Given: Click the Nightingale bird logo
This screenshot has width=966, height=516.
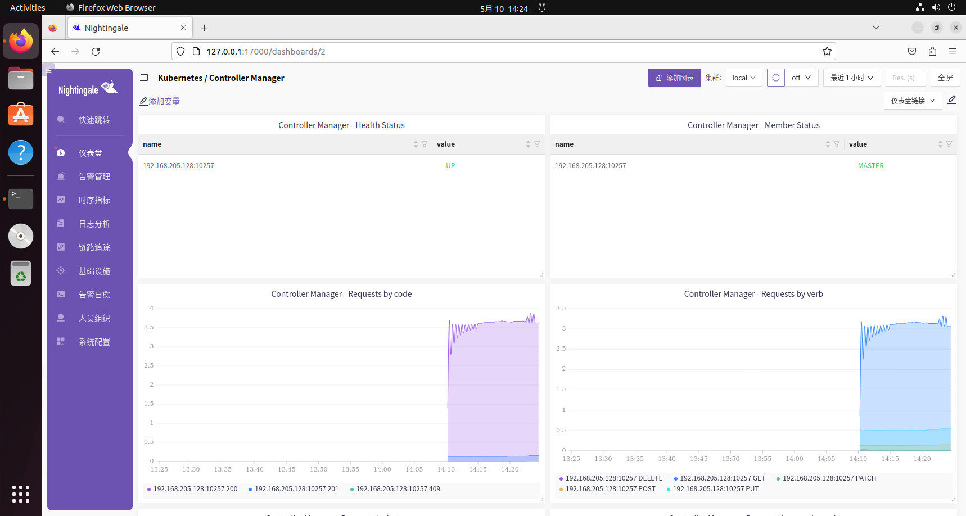Looking at the screenshot, I should 109,87.
